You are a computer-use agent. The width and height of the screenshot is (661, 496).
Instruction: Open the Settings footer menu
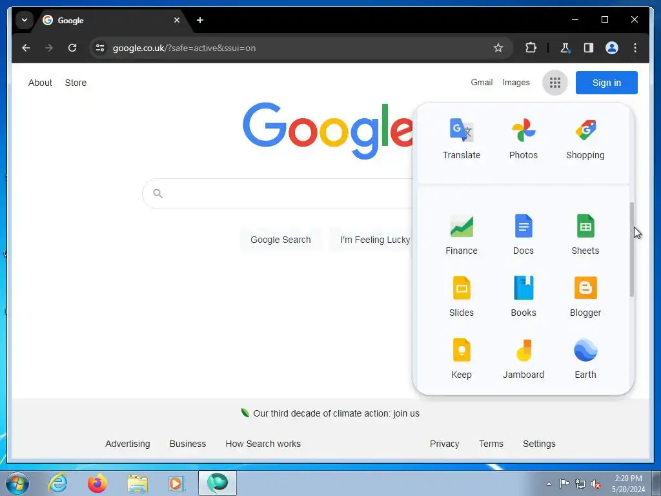539,444
